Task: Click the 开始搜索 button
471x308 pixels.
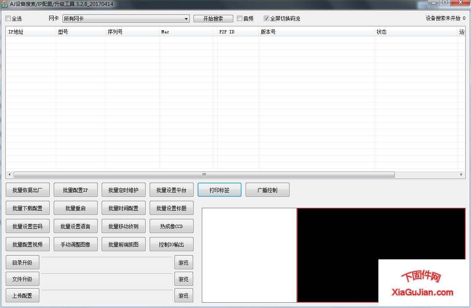Action: [x=213, y=19]
